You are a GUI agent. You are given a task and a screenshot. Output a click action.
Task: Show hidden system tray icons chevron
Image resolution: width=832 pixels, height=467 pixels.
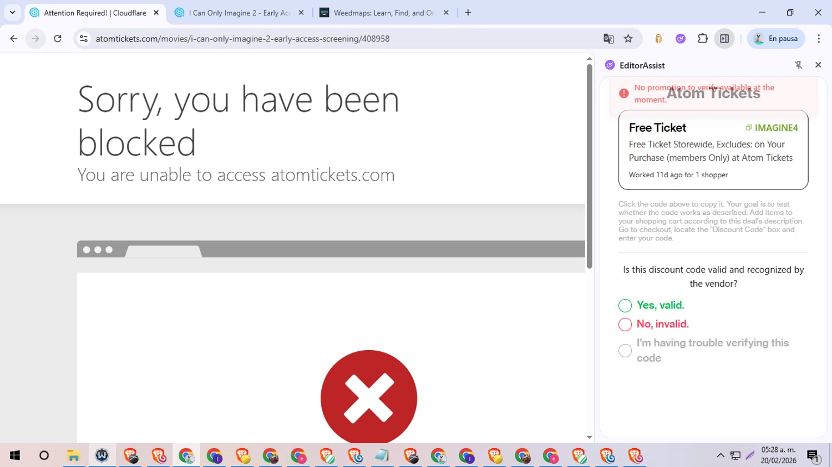[721, 455]
